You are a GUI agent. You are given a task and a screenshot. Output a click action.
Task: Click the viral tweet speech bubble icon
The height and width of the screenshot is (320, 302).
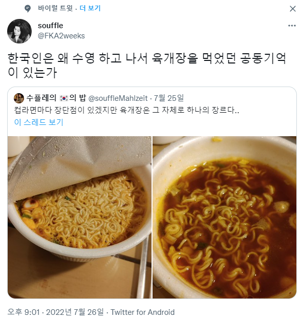coord(28,9)
